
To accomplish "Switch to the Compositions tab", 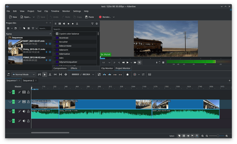I will [x=60, y=68].
